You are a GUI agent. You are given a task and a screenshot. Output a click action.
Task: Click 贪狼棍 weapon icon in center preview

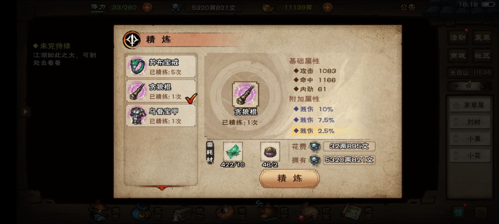pos(245,94)
